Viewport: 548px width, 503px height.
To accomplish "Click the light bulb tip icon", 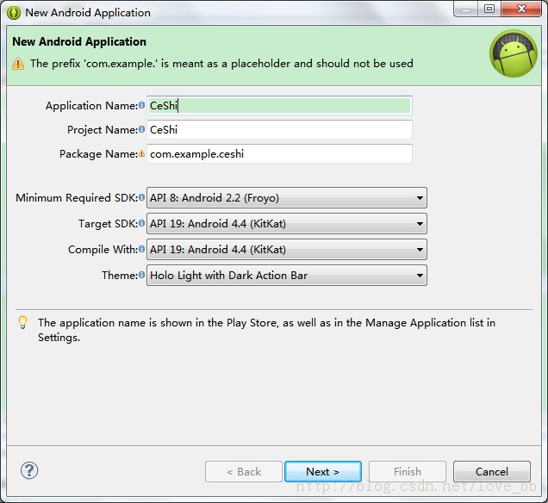I will point(22,322).
